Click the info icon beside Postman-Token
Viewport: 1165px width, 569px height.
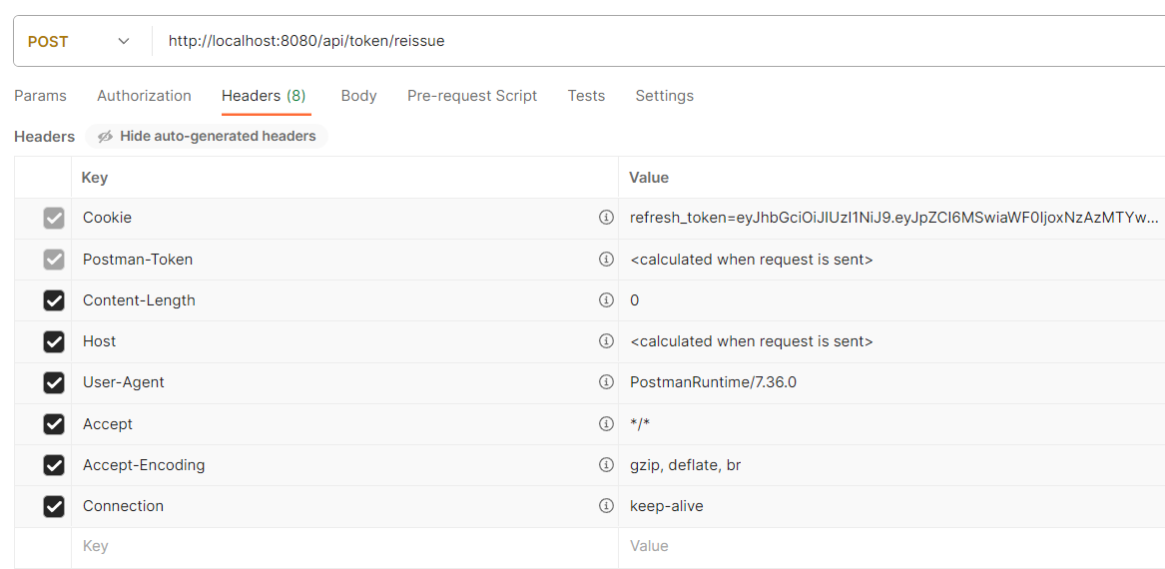[x=606, y=260]
